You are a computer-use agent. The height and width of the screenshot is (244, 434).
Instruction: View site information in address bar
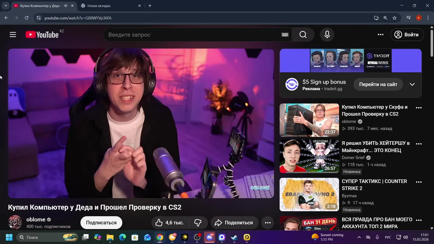tap(38, 18)
